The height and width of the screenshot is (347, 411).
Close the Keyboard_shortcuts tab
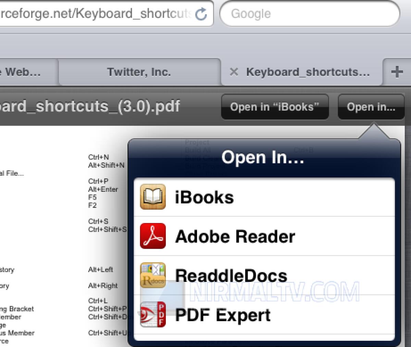(x=234, y=72)
